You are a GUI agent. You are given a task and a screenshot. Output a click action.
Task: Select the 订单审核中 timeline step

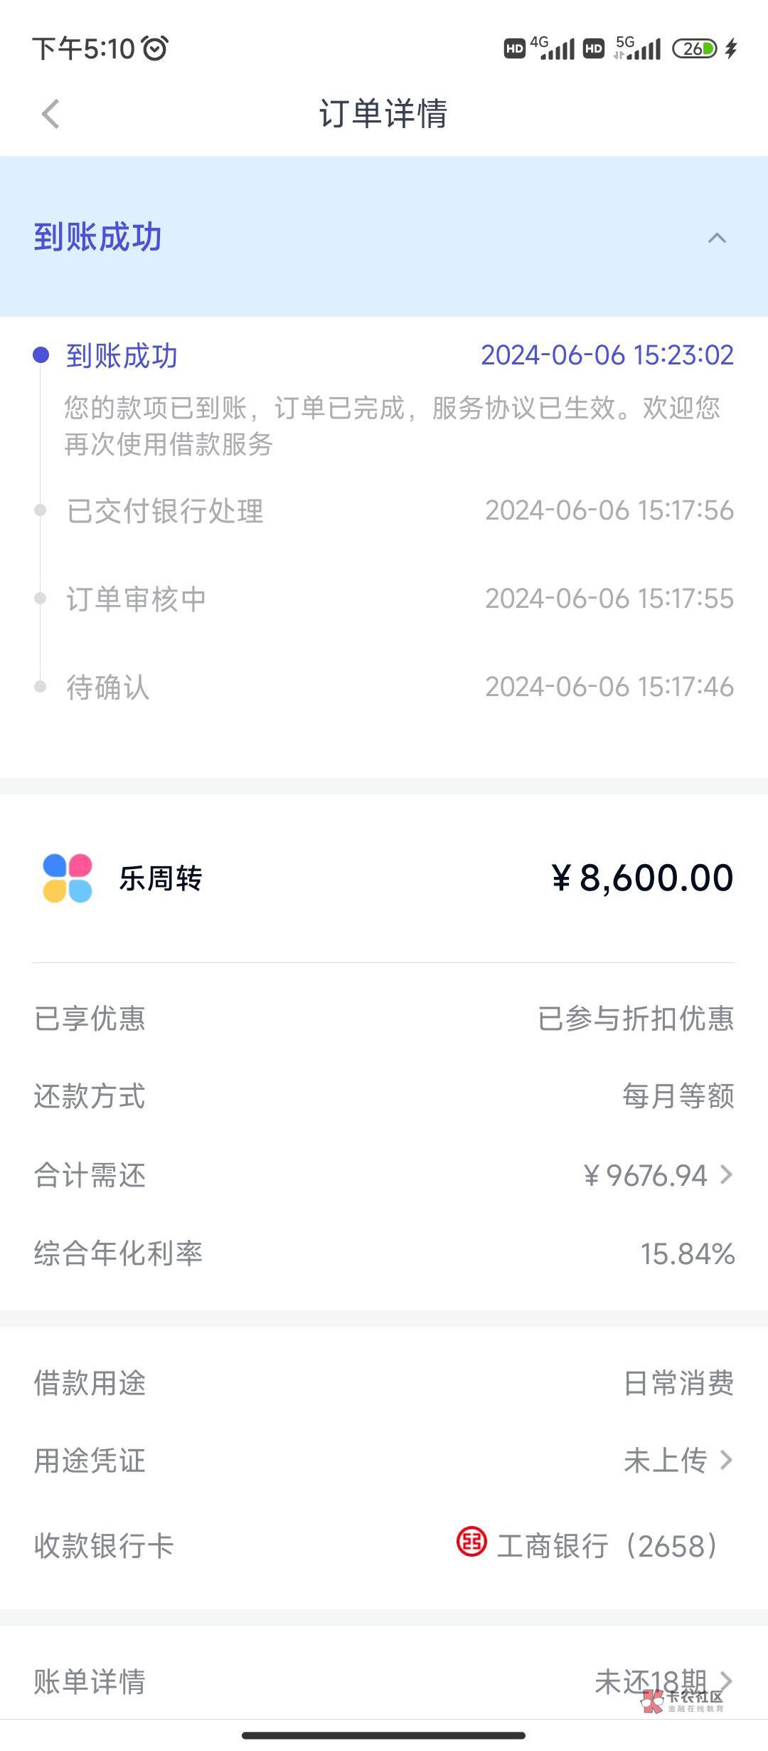(x=136, y=599)
